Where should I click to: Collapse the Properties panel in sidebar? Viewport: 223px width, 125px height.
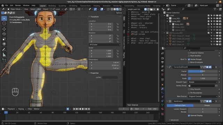pos(90,73)
